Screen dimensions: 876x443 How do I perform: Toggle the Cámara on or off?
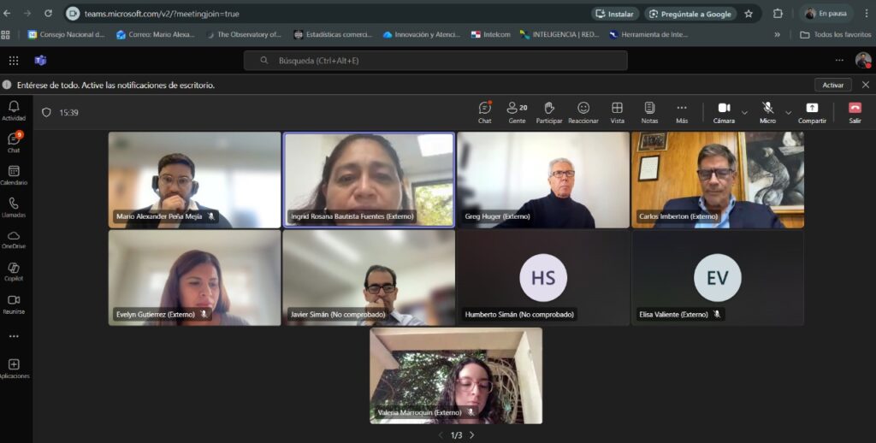click(724, 111)
